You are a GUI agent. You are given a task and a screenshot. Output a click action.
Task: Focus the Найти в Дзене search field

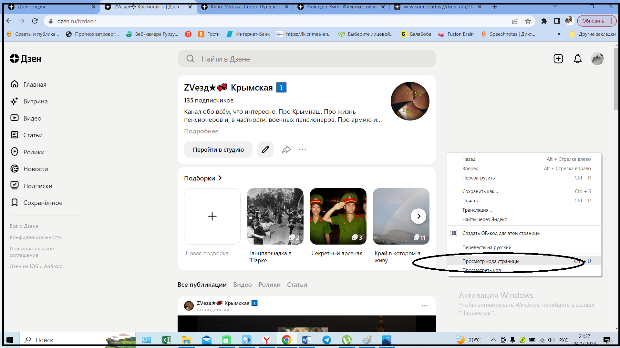(307, 59)
